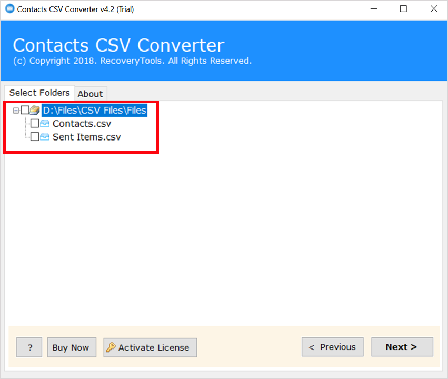Viewport: 448px width, 379px height.
Task: Click the Contacts CSV Converter title bar app icon
Action: [x=9, y=8]
